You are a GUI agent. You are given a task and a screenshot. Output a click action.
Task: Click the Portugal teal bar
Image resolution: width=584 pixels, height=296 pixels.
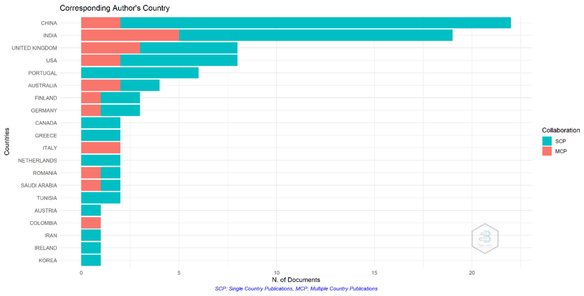[x=140, y=73]
